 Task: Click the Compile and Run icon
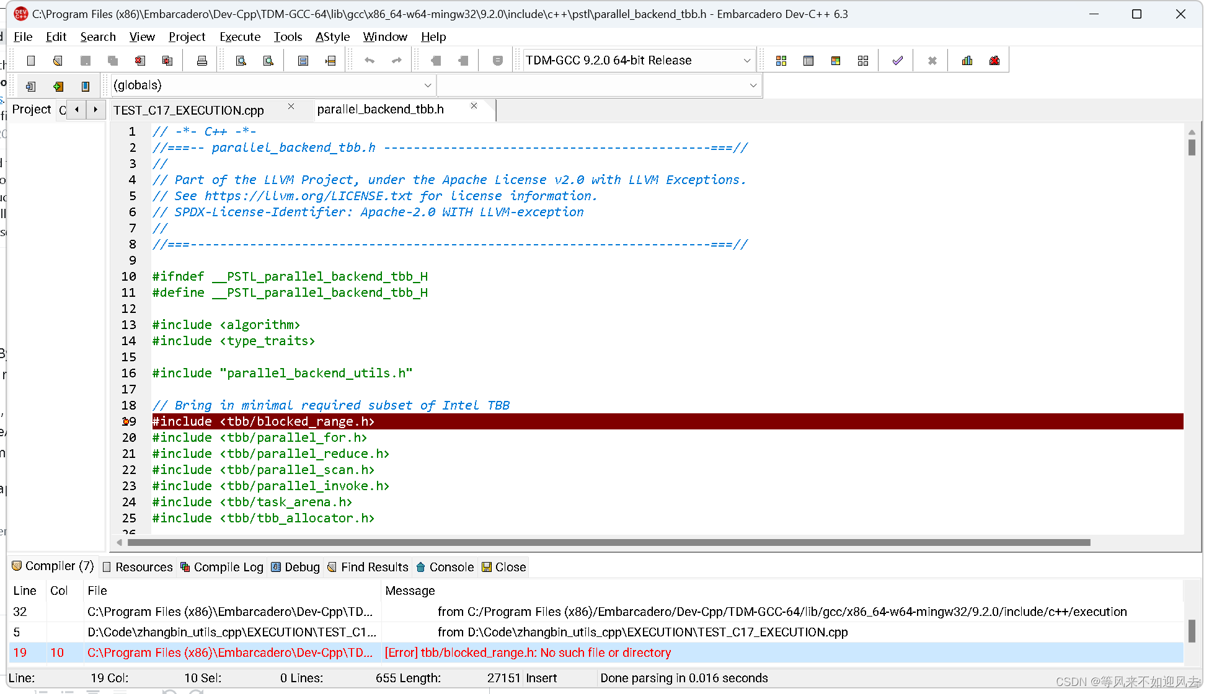click(836, 61)
